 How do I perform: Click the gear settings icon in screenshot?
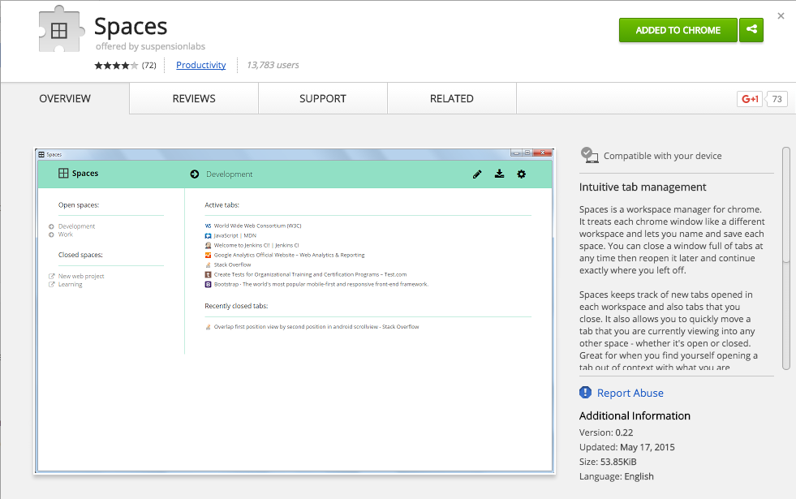[x=521, y=174]
